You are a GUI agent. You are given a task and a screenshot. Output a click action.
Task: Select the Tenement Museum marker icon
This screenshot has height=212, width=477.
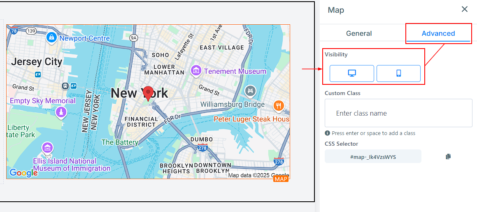(x=196, y=71)
